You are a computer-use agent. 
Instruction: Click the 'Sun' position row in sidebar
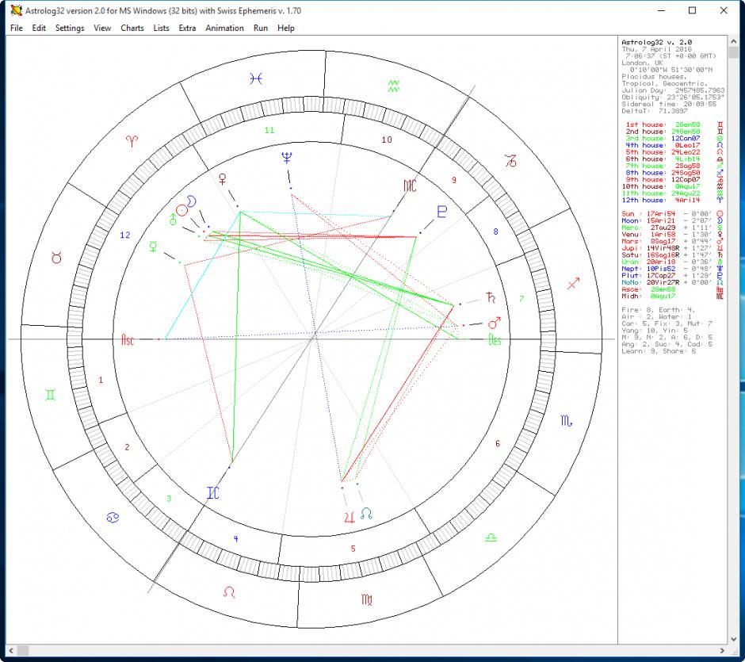click(x=673, y=214)
